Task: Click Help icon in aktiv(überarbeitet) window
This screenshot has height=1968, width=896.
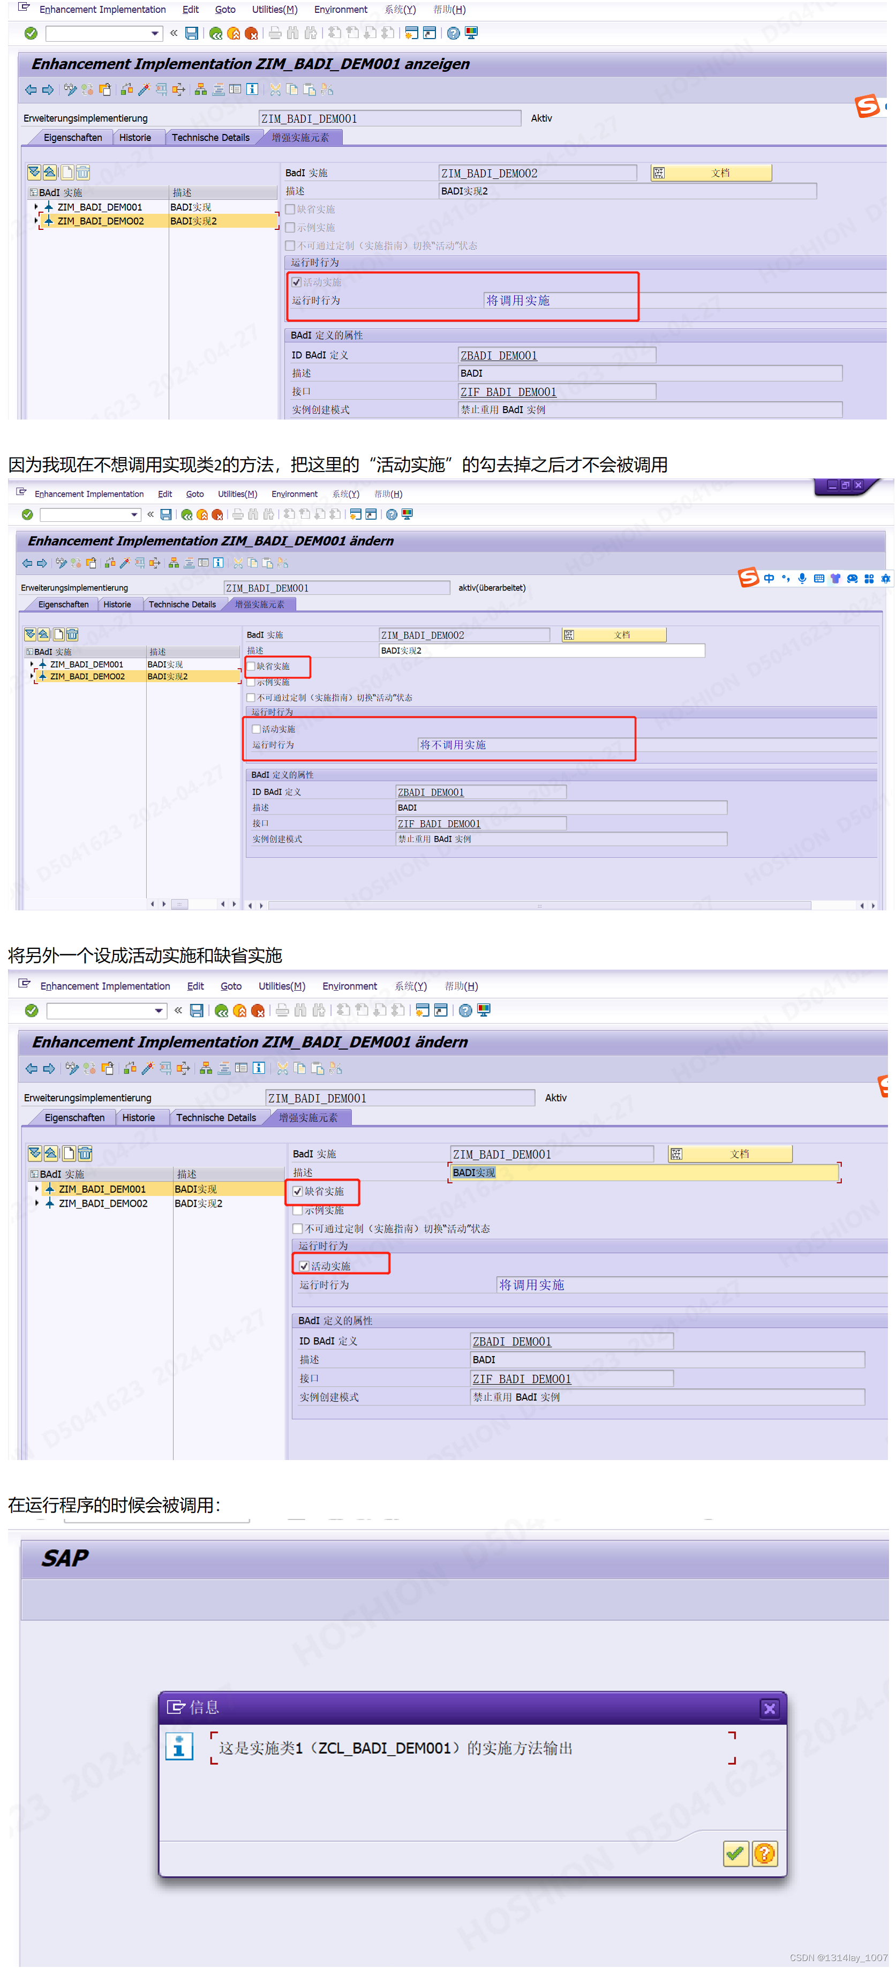Action: (392, 515)
